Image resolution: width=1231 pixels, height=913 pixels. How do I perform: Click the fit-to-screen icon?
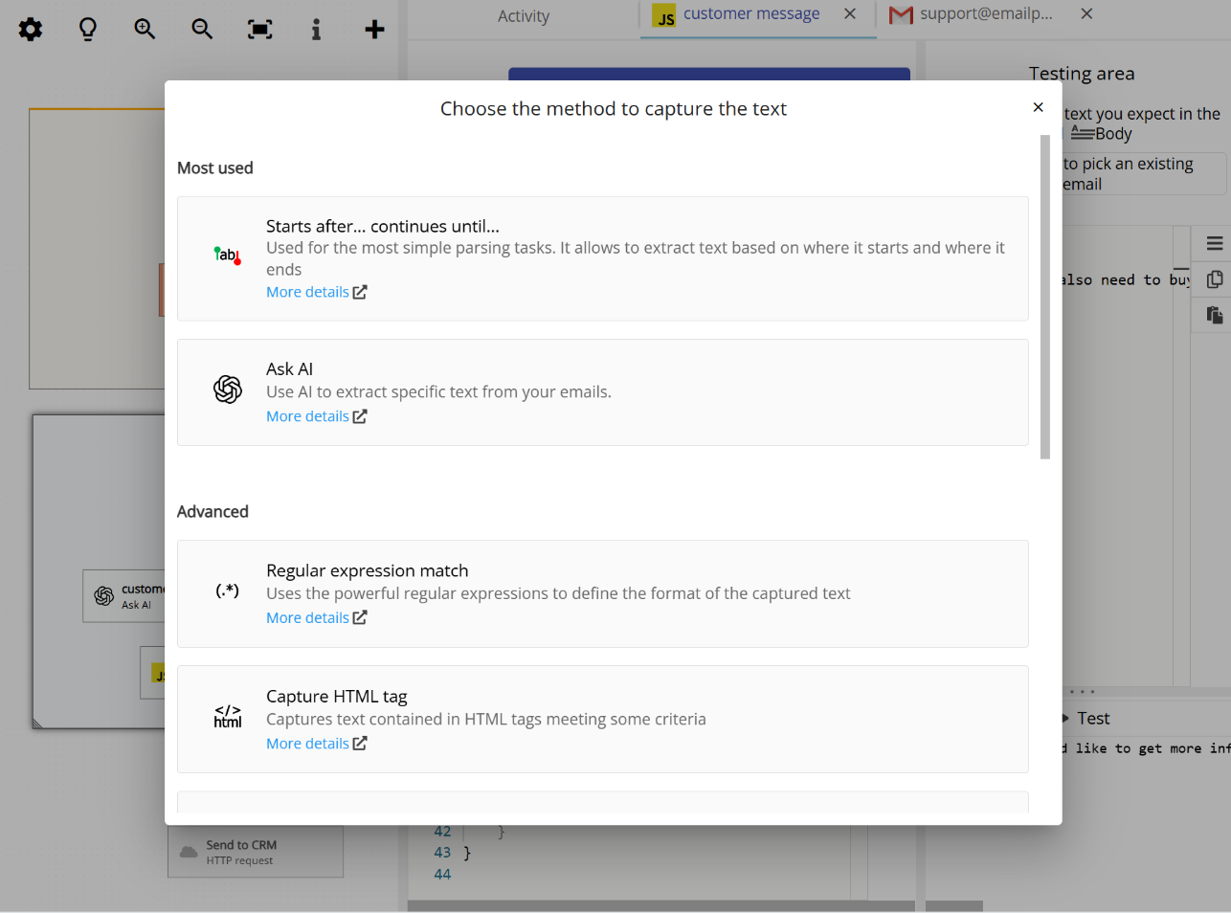click(259, 29)
